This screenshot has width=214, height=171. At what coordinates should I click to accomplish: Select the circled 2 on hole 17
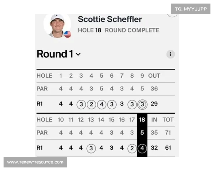coord(132,148)
